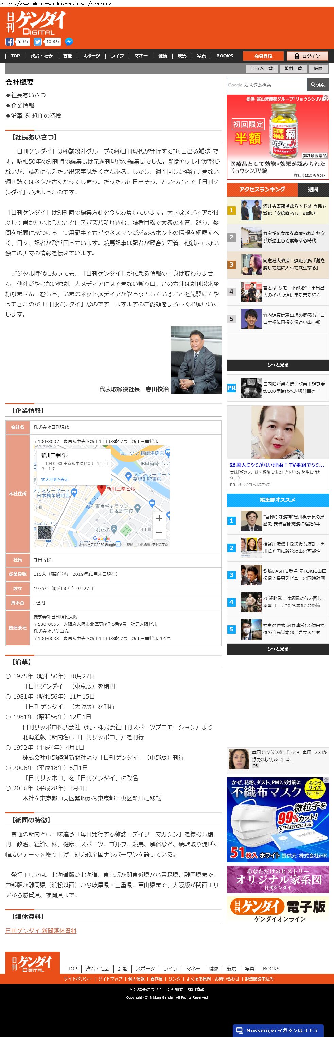Viewport: 334px width, 1037px height.
Task: Click footer サイトポリシー link
Action: tap(78, 979)
